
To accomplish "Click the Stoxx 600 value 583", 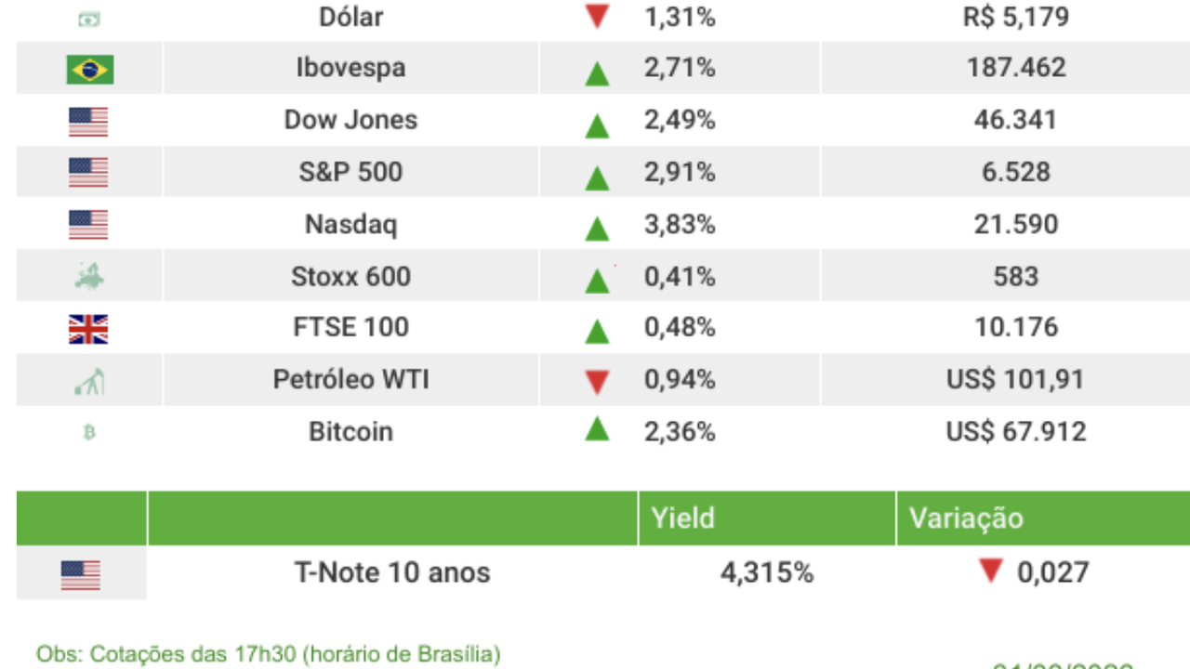I will tap(1015, 276).
